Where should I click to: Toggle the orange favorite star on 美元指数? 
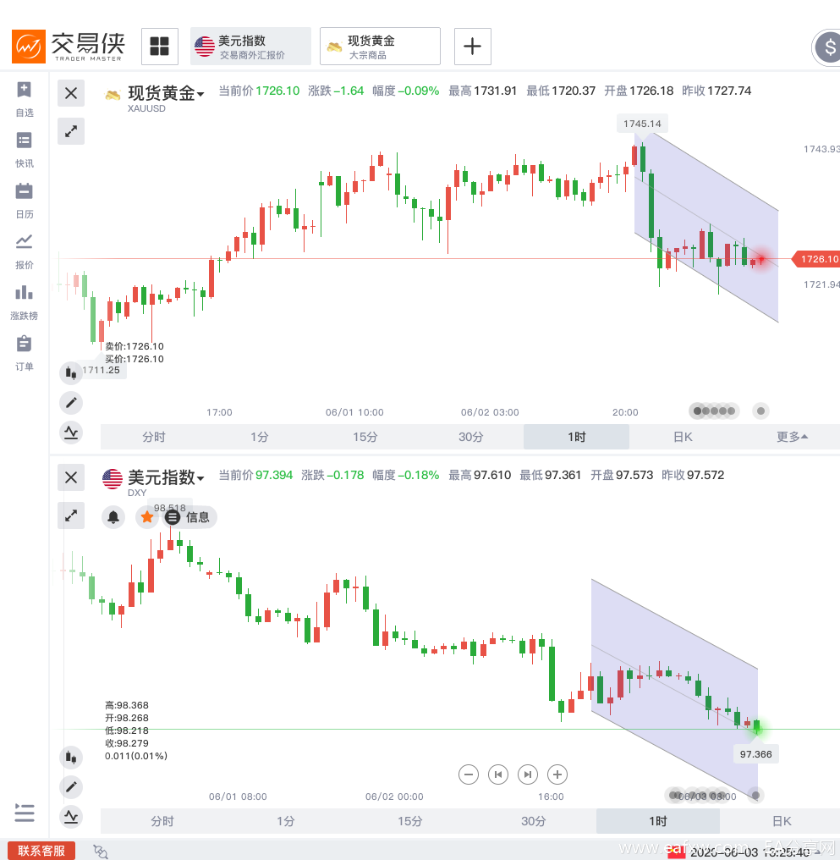(x=147, y=517)
